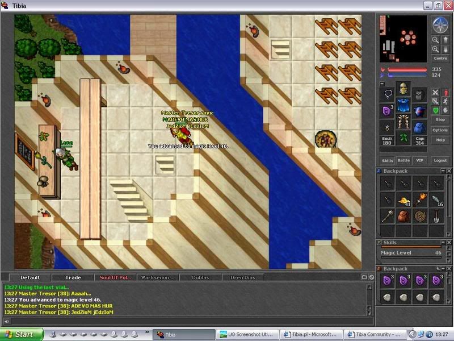Image resolution: width=454 pixels, height=341 pixels.
Task: Toggle chat volume speaker button
Action: pyautogui.click(x=6, y=321)
